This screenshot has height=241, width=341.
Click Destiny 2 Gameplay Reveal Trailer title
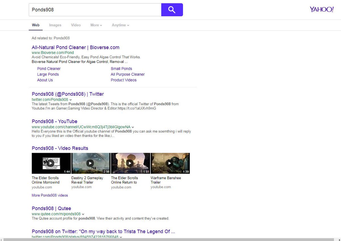87,180
